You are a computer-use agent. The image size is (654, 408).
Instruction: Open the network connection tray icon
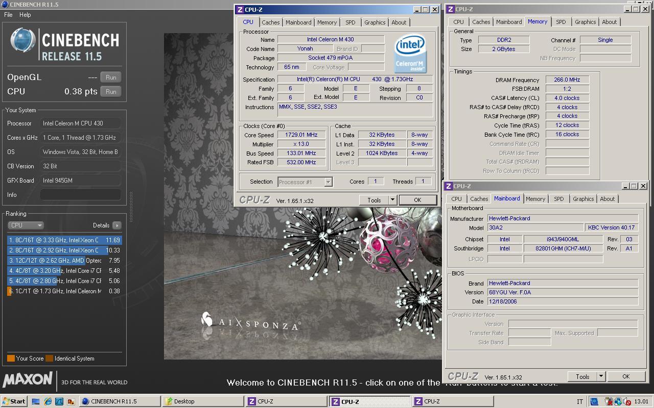617,401
